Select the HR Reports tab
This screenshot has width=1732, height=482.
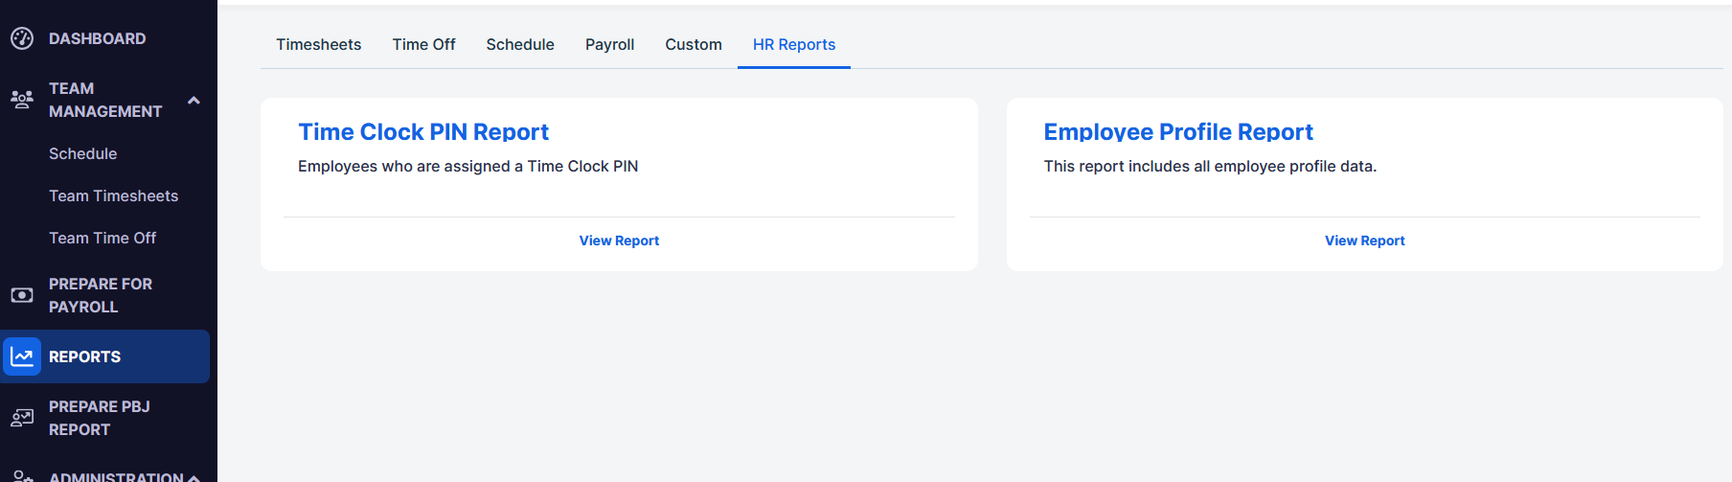pyautogui.click(x=794, y=44)
